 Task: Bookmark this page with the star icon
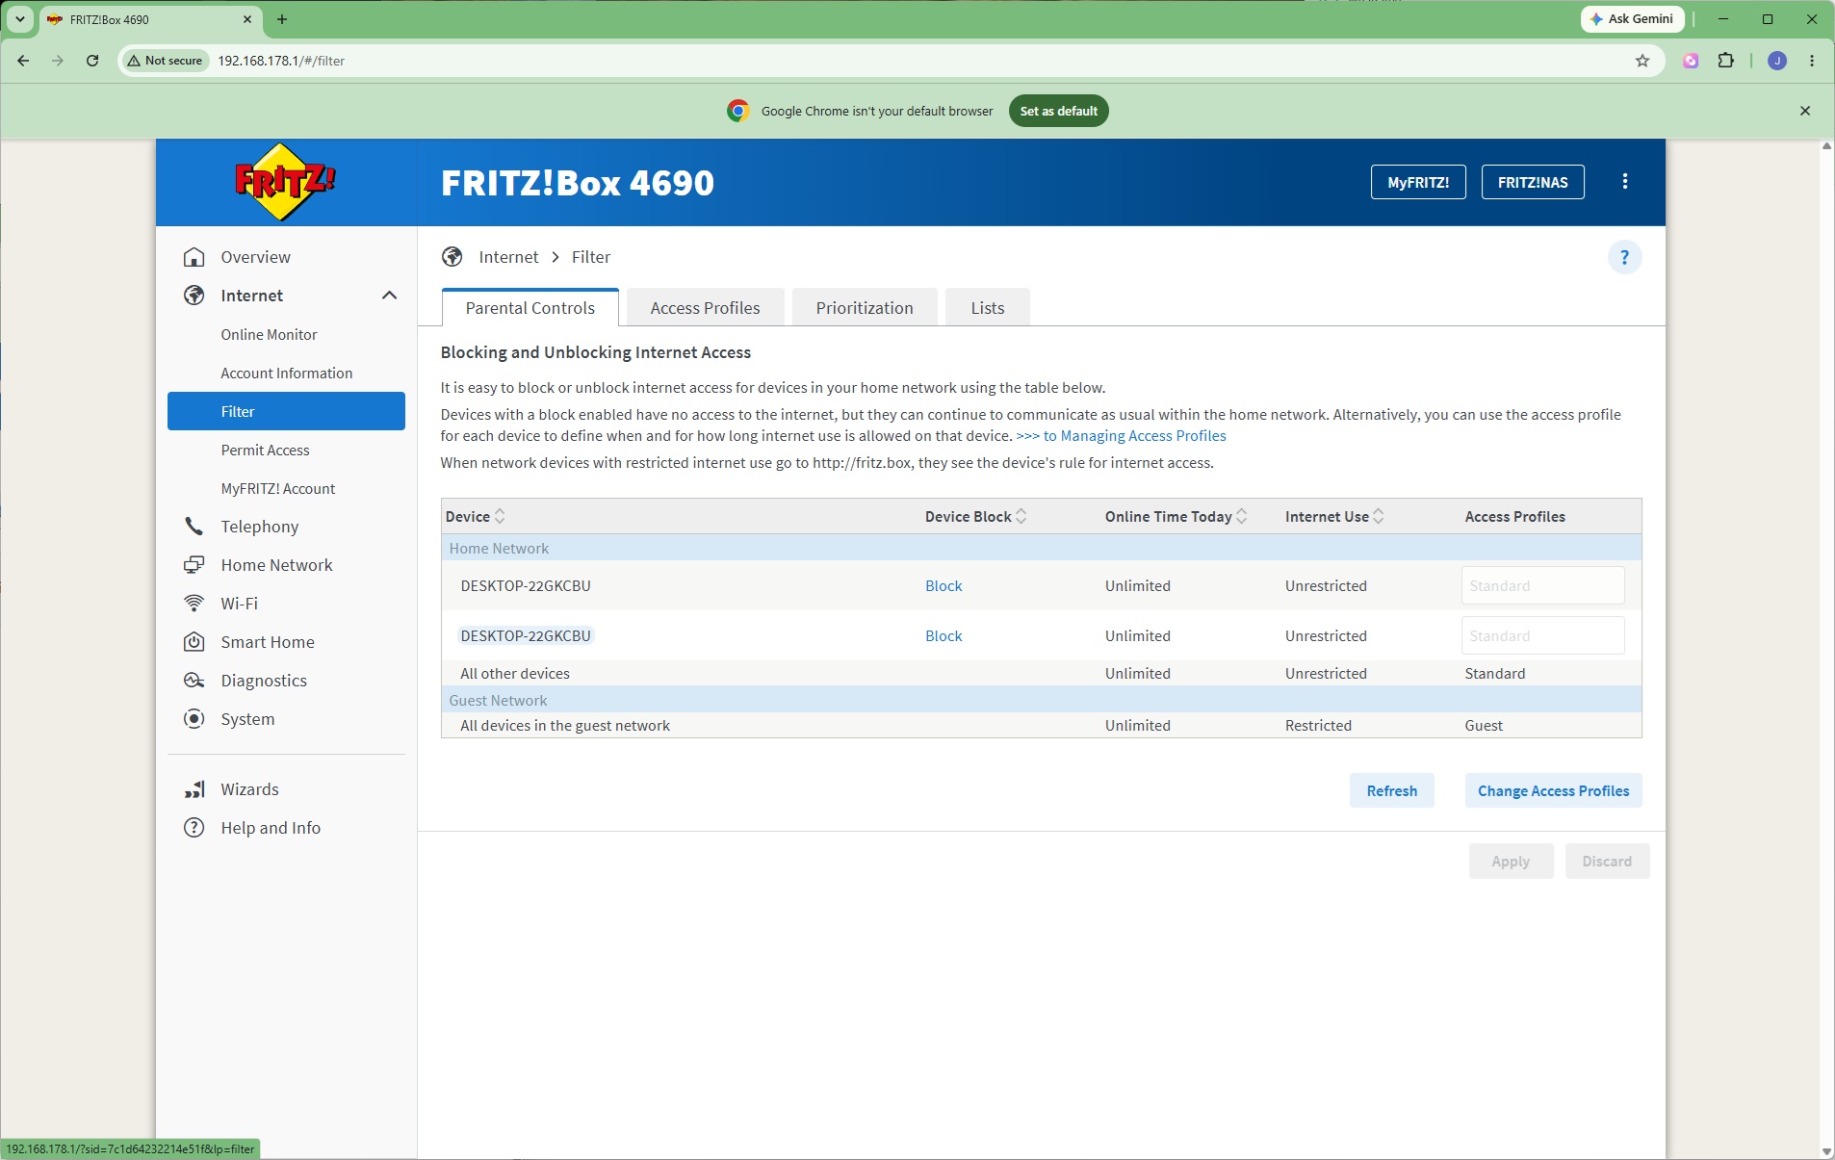[x=1642, y=61]
